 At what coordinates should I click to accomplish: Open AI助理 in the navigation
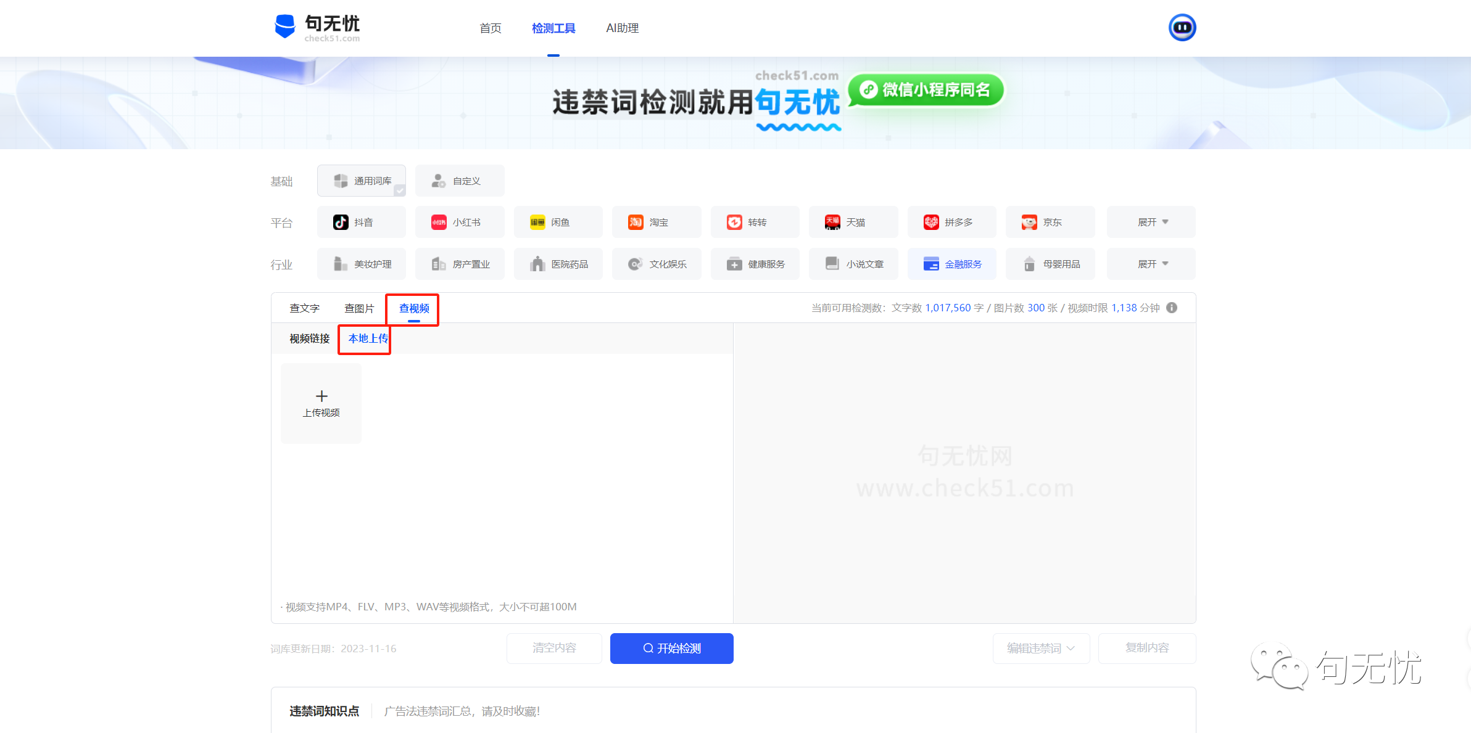click(x=622, y=28)
